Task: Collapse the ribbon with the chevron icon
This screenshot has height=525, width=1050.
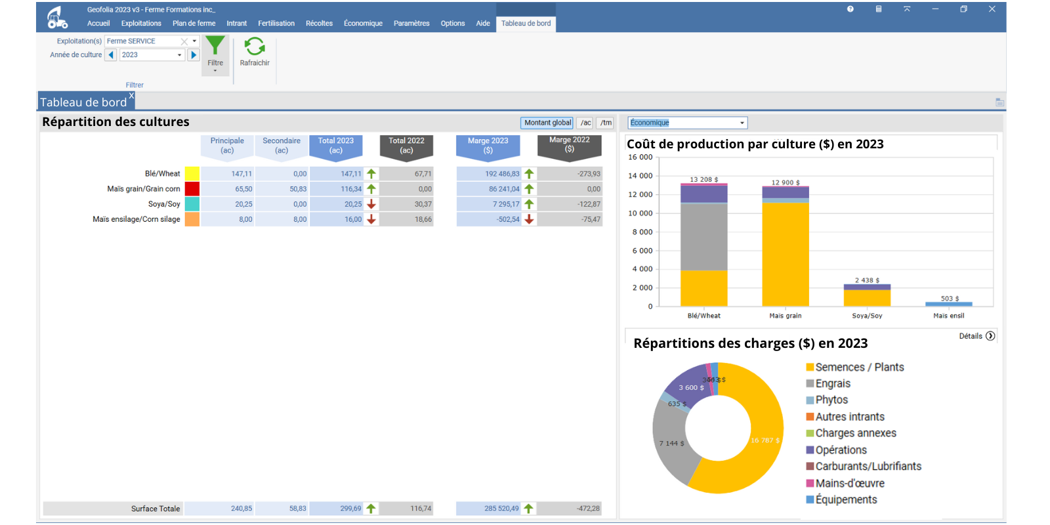Action: [x=907, y=9]
